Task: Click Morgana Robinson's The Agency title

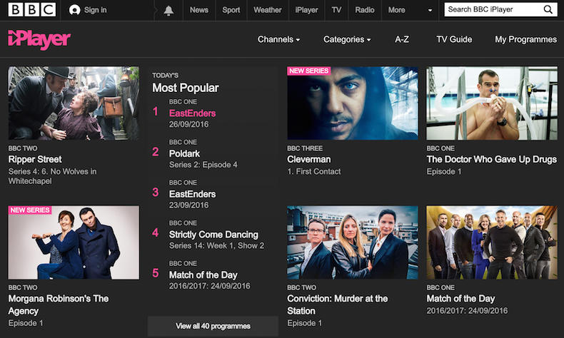Action: tap(59, 304)
